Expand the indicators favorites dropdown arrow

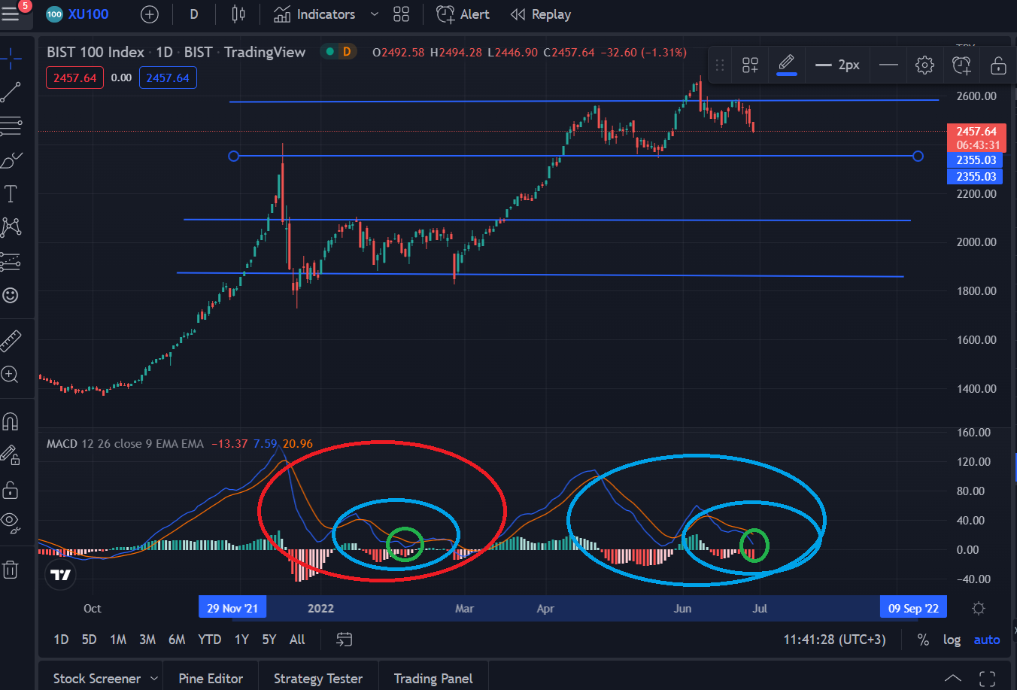pyautogui.click(x=375, y=14)
